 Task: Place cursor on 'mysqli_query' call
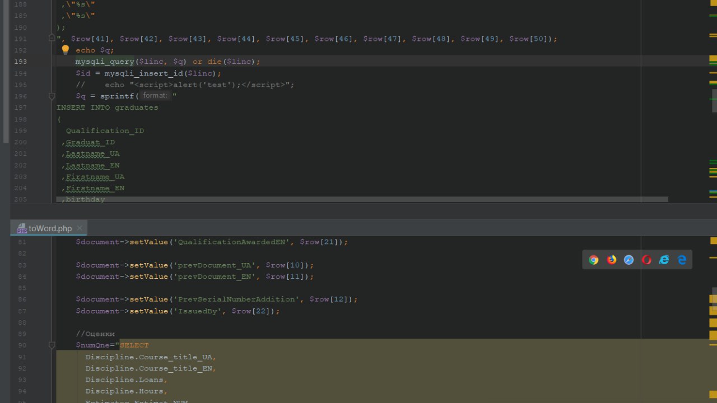(x=105, y=62)
